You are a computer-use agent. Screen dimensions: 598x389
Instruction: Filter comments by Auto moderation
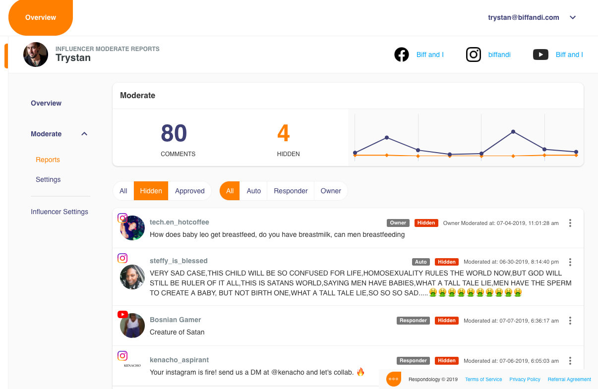click(254, 191)
